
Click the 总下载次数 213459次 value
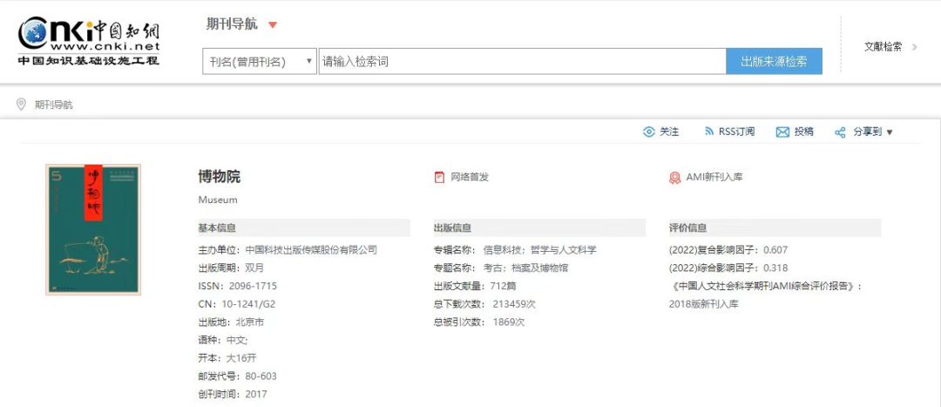[x=514, y=304]
